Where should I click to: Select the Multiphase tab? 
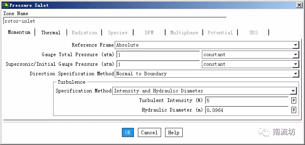click(x=184, y=33)
